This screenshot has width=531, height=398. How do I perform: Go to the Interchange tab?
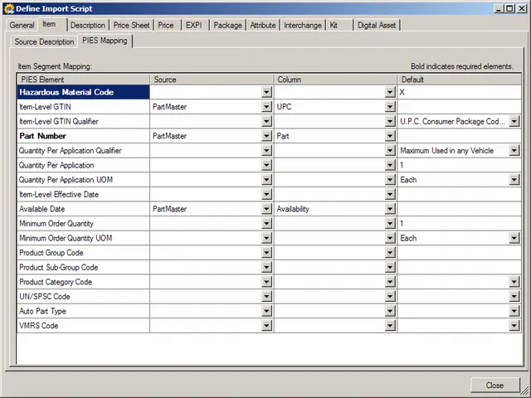coord(303,25)
